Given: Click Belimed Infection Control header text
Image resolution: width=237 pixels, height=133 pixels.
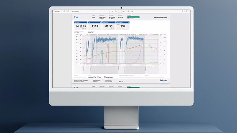Looking at the screenshot, I should (x=160, y=17).
